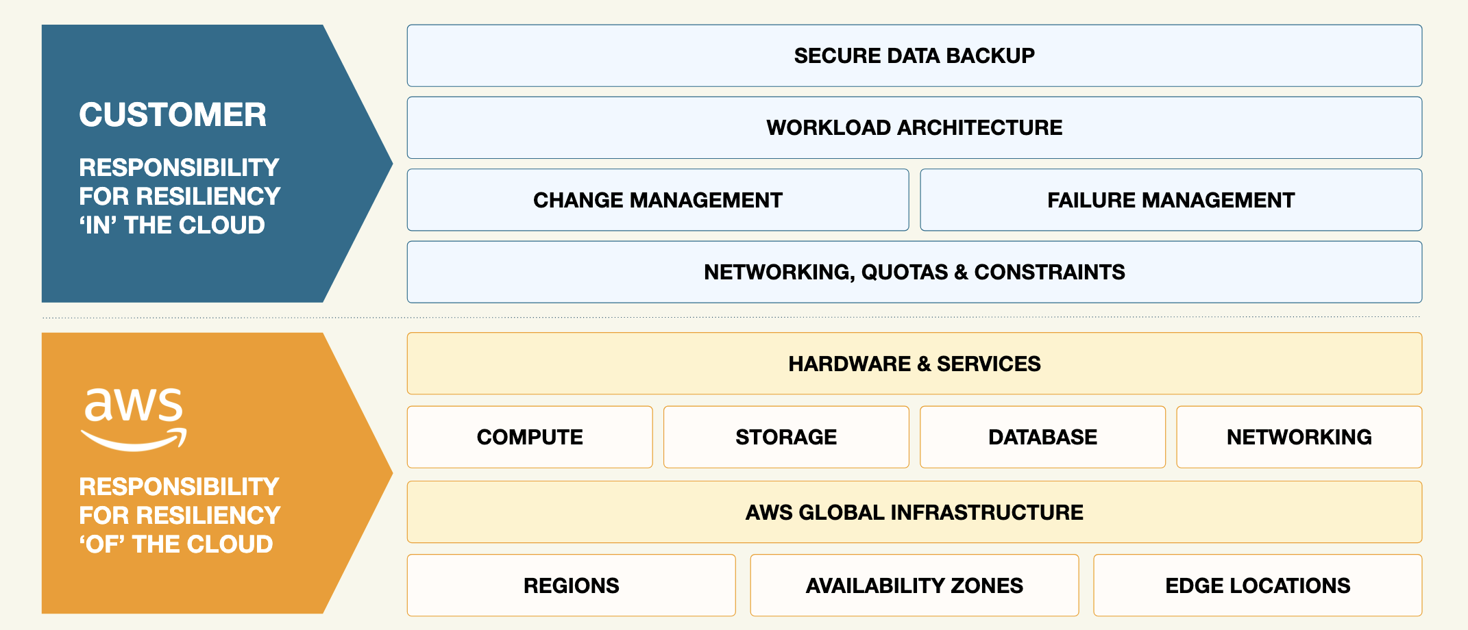The width and height of the screenshot is (1468, 630).
Task: Select the Database box
Action: click(x=1042, y=437)
